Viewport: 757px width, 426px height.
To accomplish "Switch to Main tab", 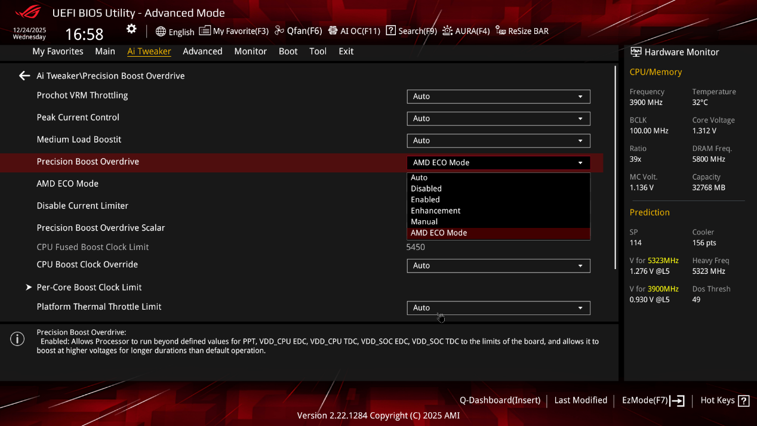I will (105, 51).
